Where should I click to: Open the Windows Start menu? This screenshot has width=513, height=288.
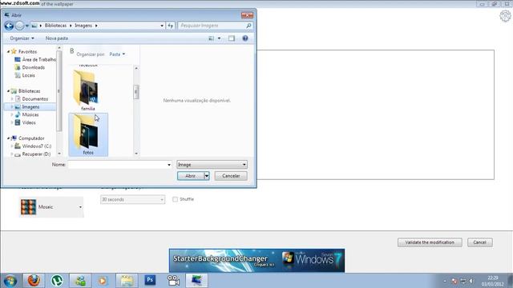(10, 281)
